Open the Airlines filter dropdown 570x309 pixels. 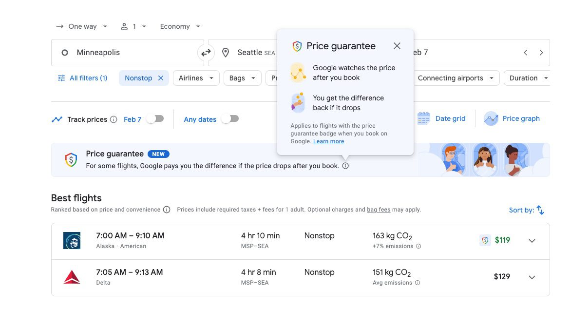click(x=196, y=77)
